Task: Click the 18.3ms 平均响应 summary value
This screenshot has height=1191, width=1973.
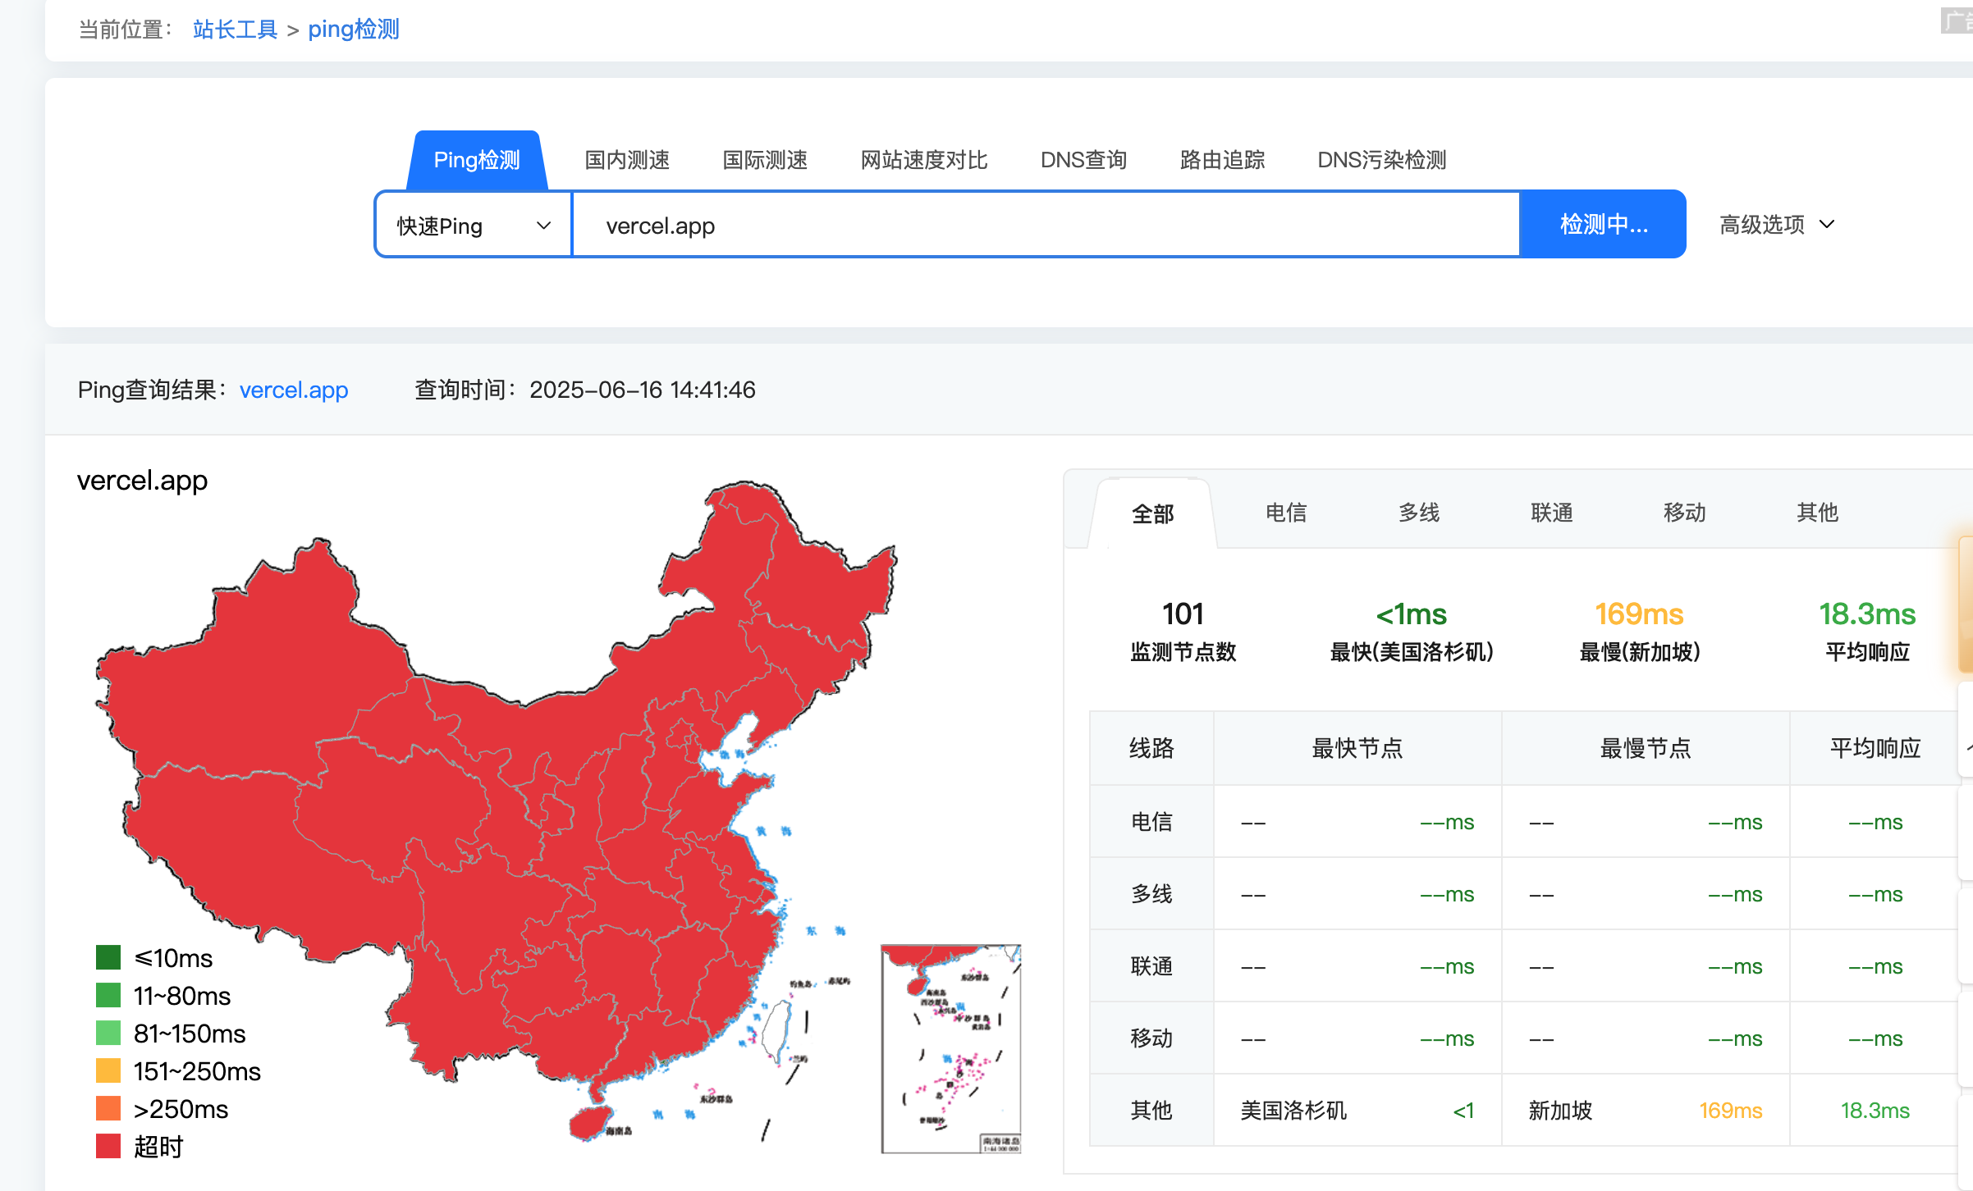Action: tap(1867, 614)
